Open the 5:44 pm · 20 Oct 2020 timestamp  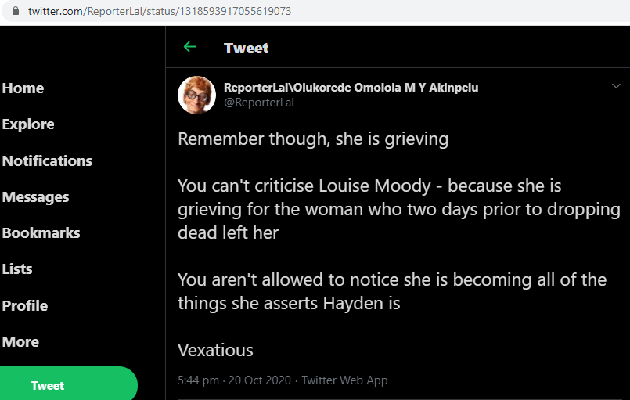pos(234,380)
